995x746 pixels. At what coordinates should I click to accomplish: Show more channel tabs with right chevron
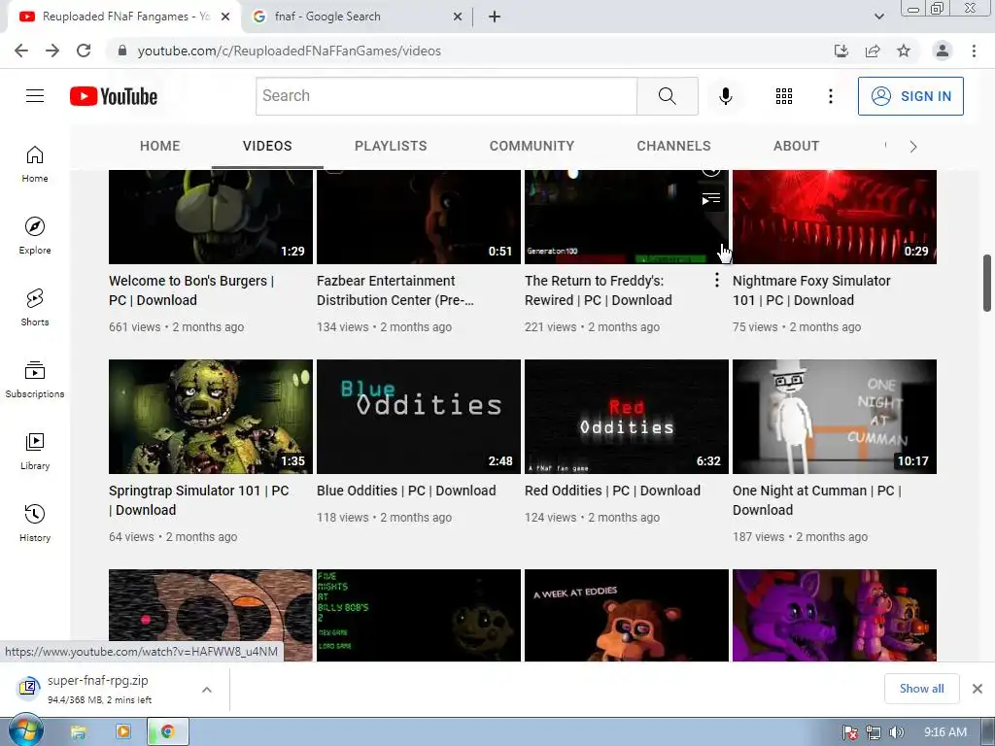coord(913,147)
